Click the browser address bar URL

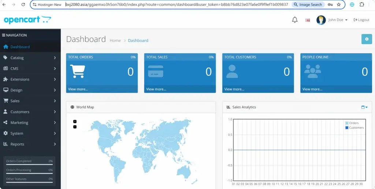pyautogui.click(x=176, y=5)
